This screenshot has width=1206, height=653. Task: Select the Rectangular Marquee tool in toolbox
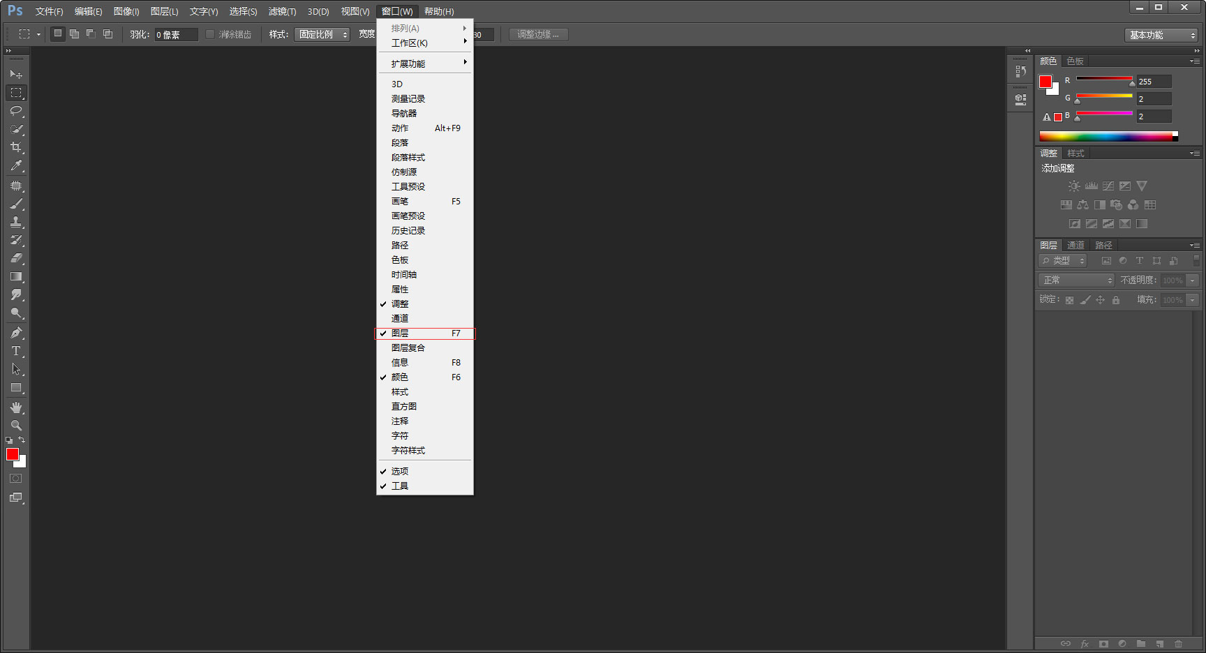16,92
